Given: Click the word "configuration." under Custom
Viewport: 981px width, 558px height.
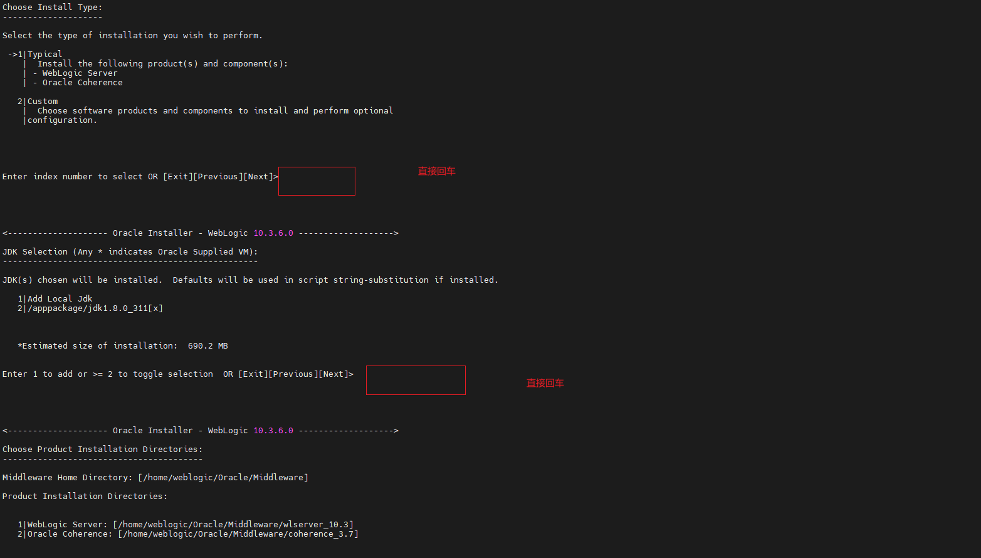Looking at the screenshot, I should pos(62,120).
